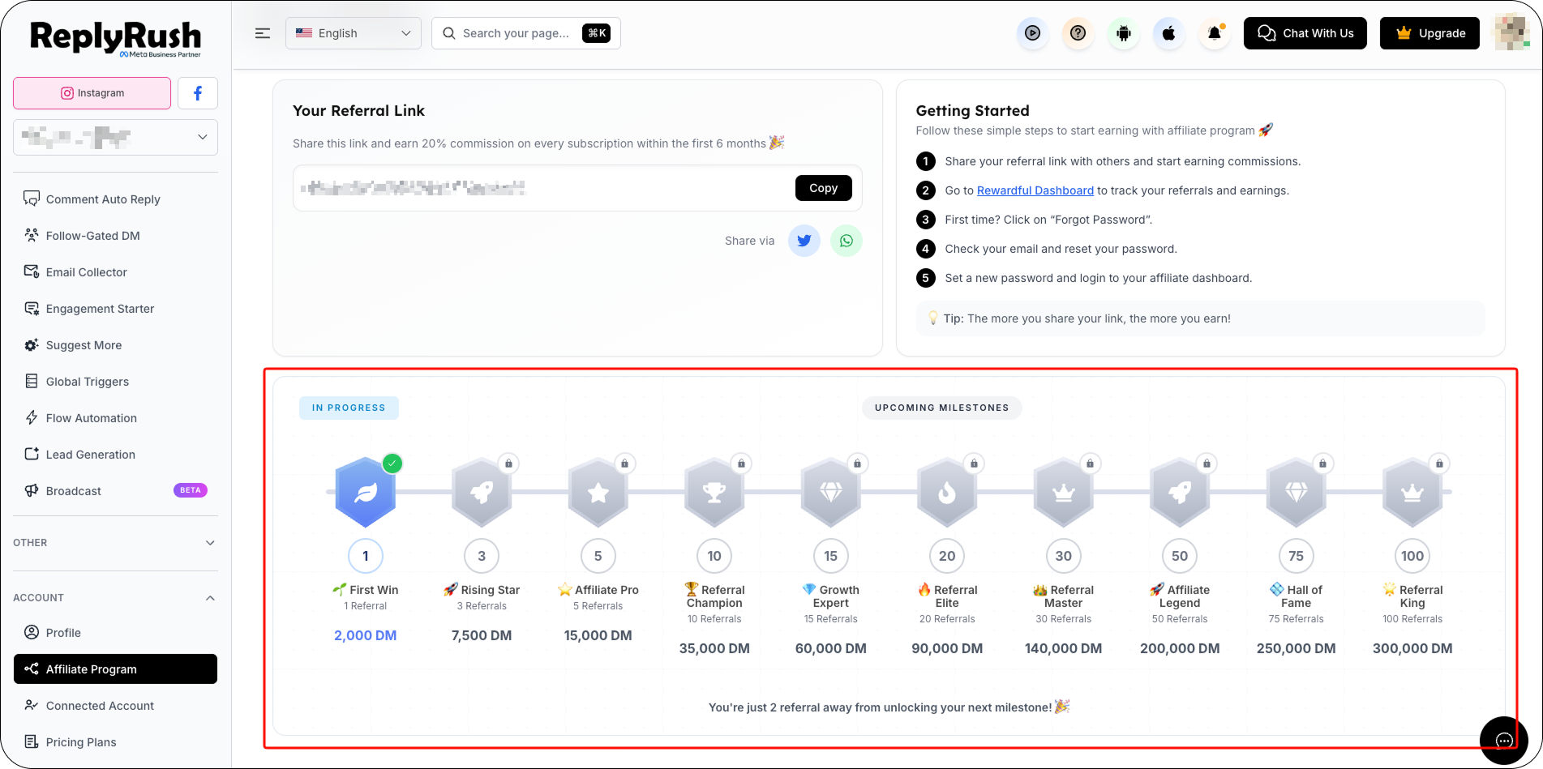
Task: Click the UPCOMING MILESTONES label
Action: pos(942,408)
